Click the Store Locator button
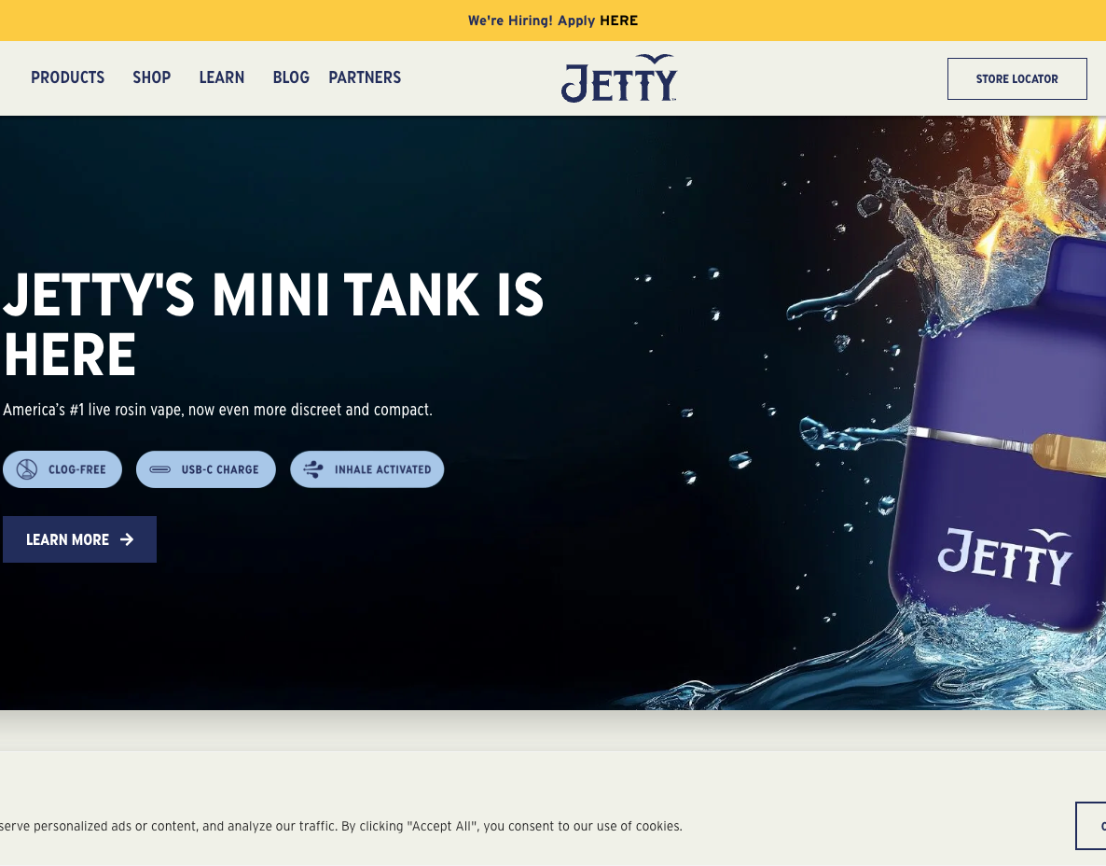Image resolution: width=1106 pixels, height=866 pixels. click(x=1016, y=79)
